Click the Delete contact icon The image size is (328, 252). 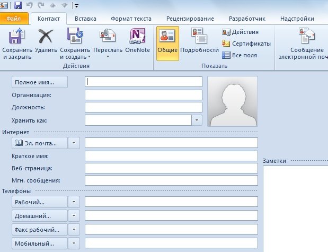46,37
